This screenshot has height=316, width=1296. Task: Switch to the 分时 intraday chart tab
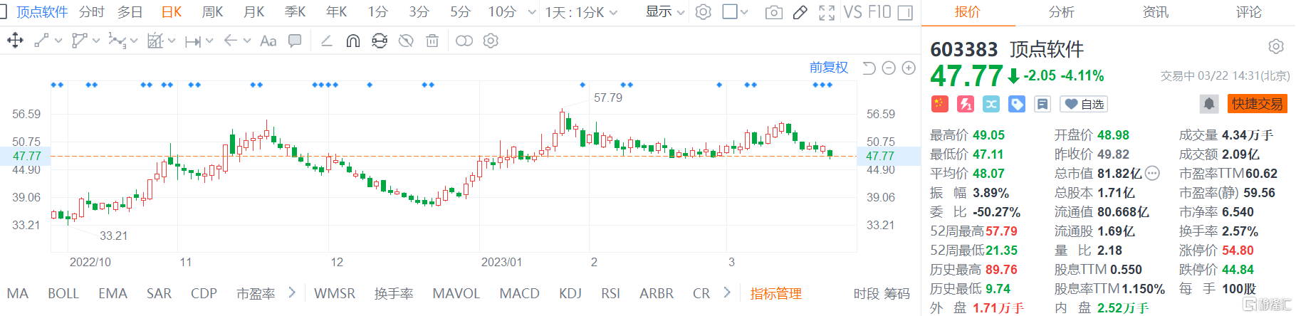[x=92, y=12]
